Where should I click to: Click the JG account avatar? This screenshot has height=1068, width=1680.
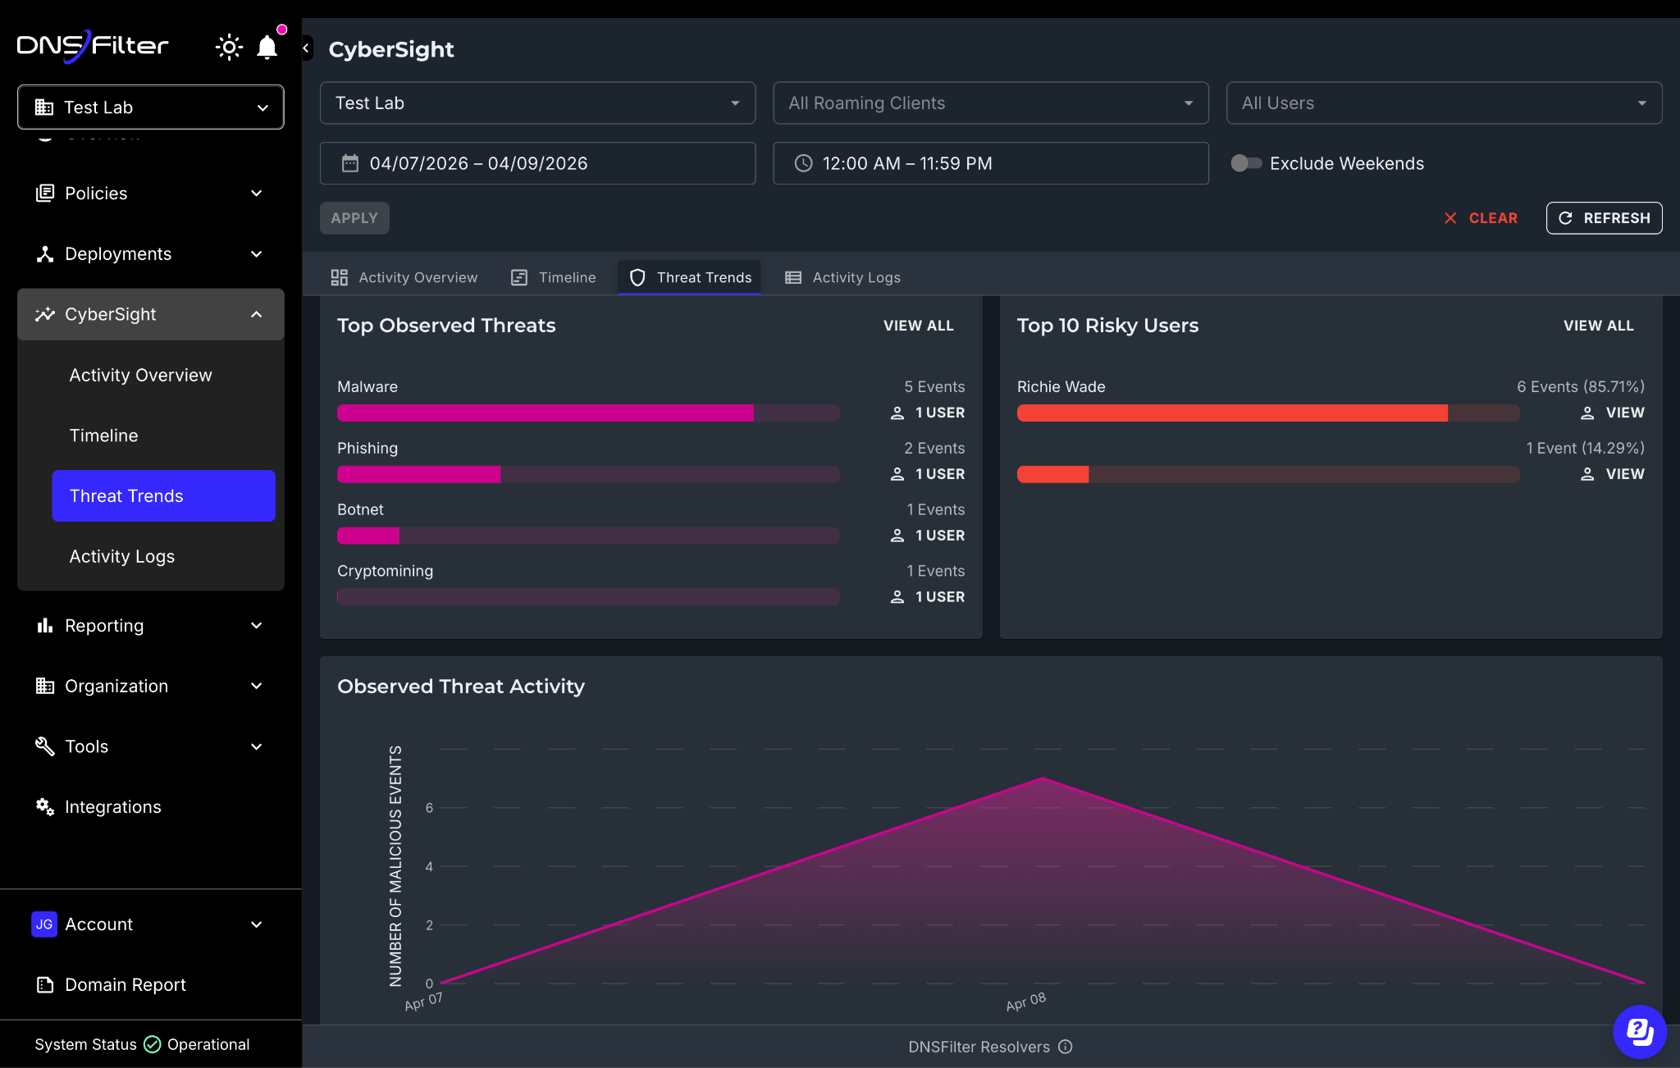[44, 924]
